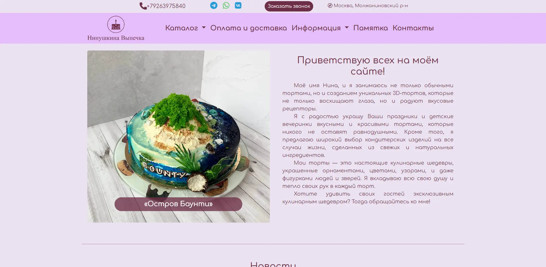Show next carousel slide arrow
Screen dimensions: 546x267
click(x=256, y=137)
